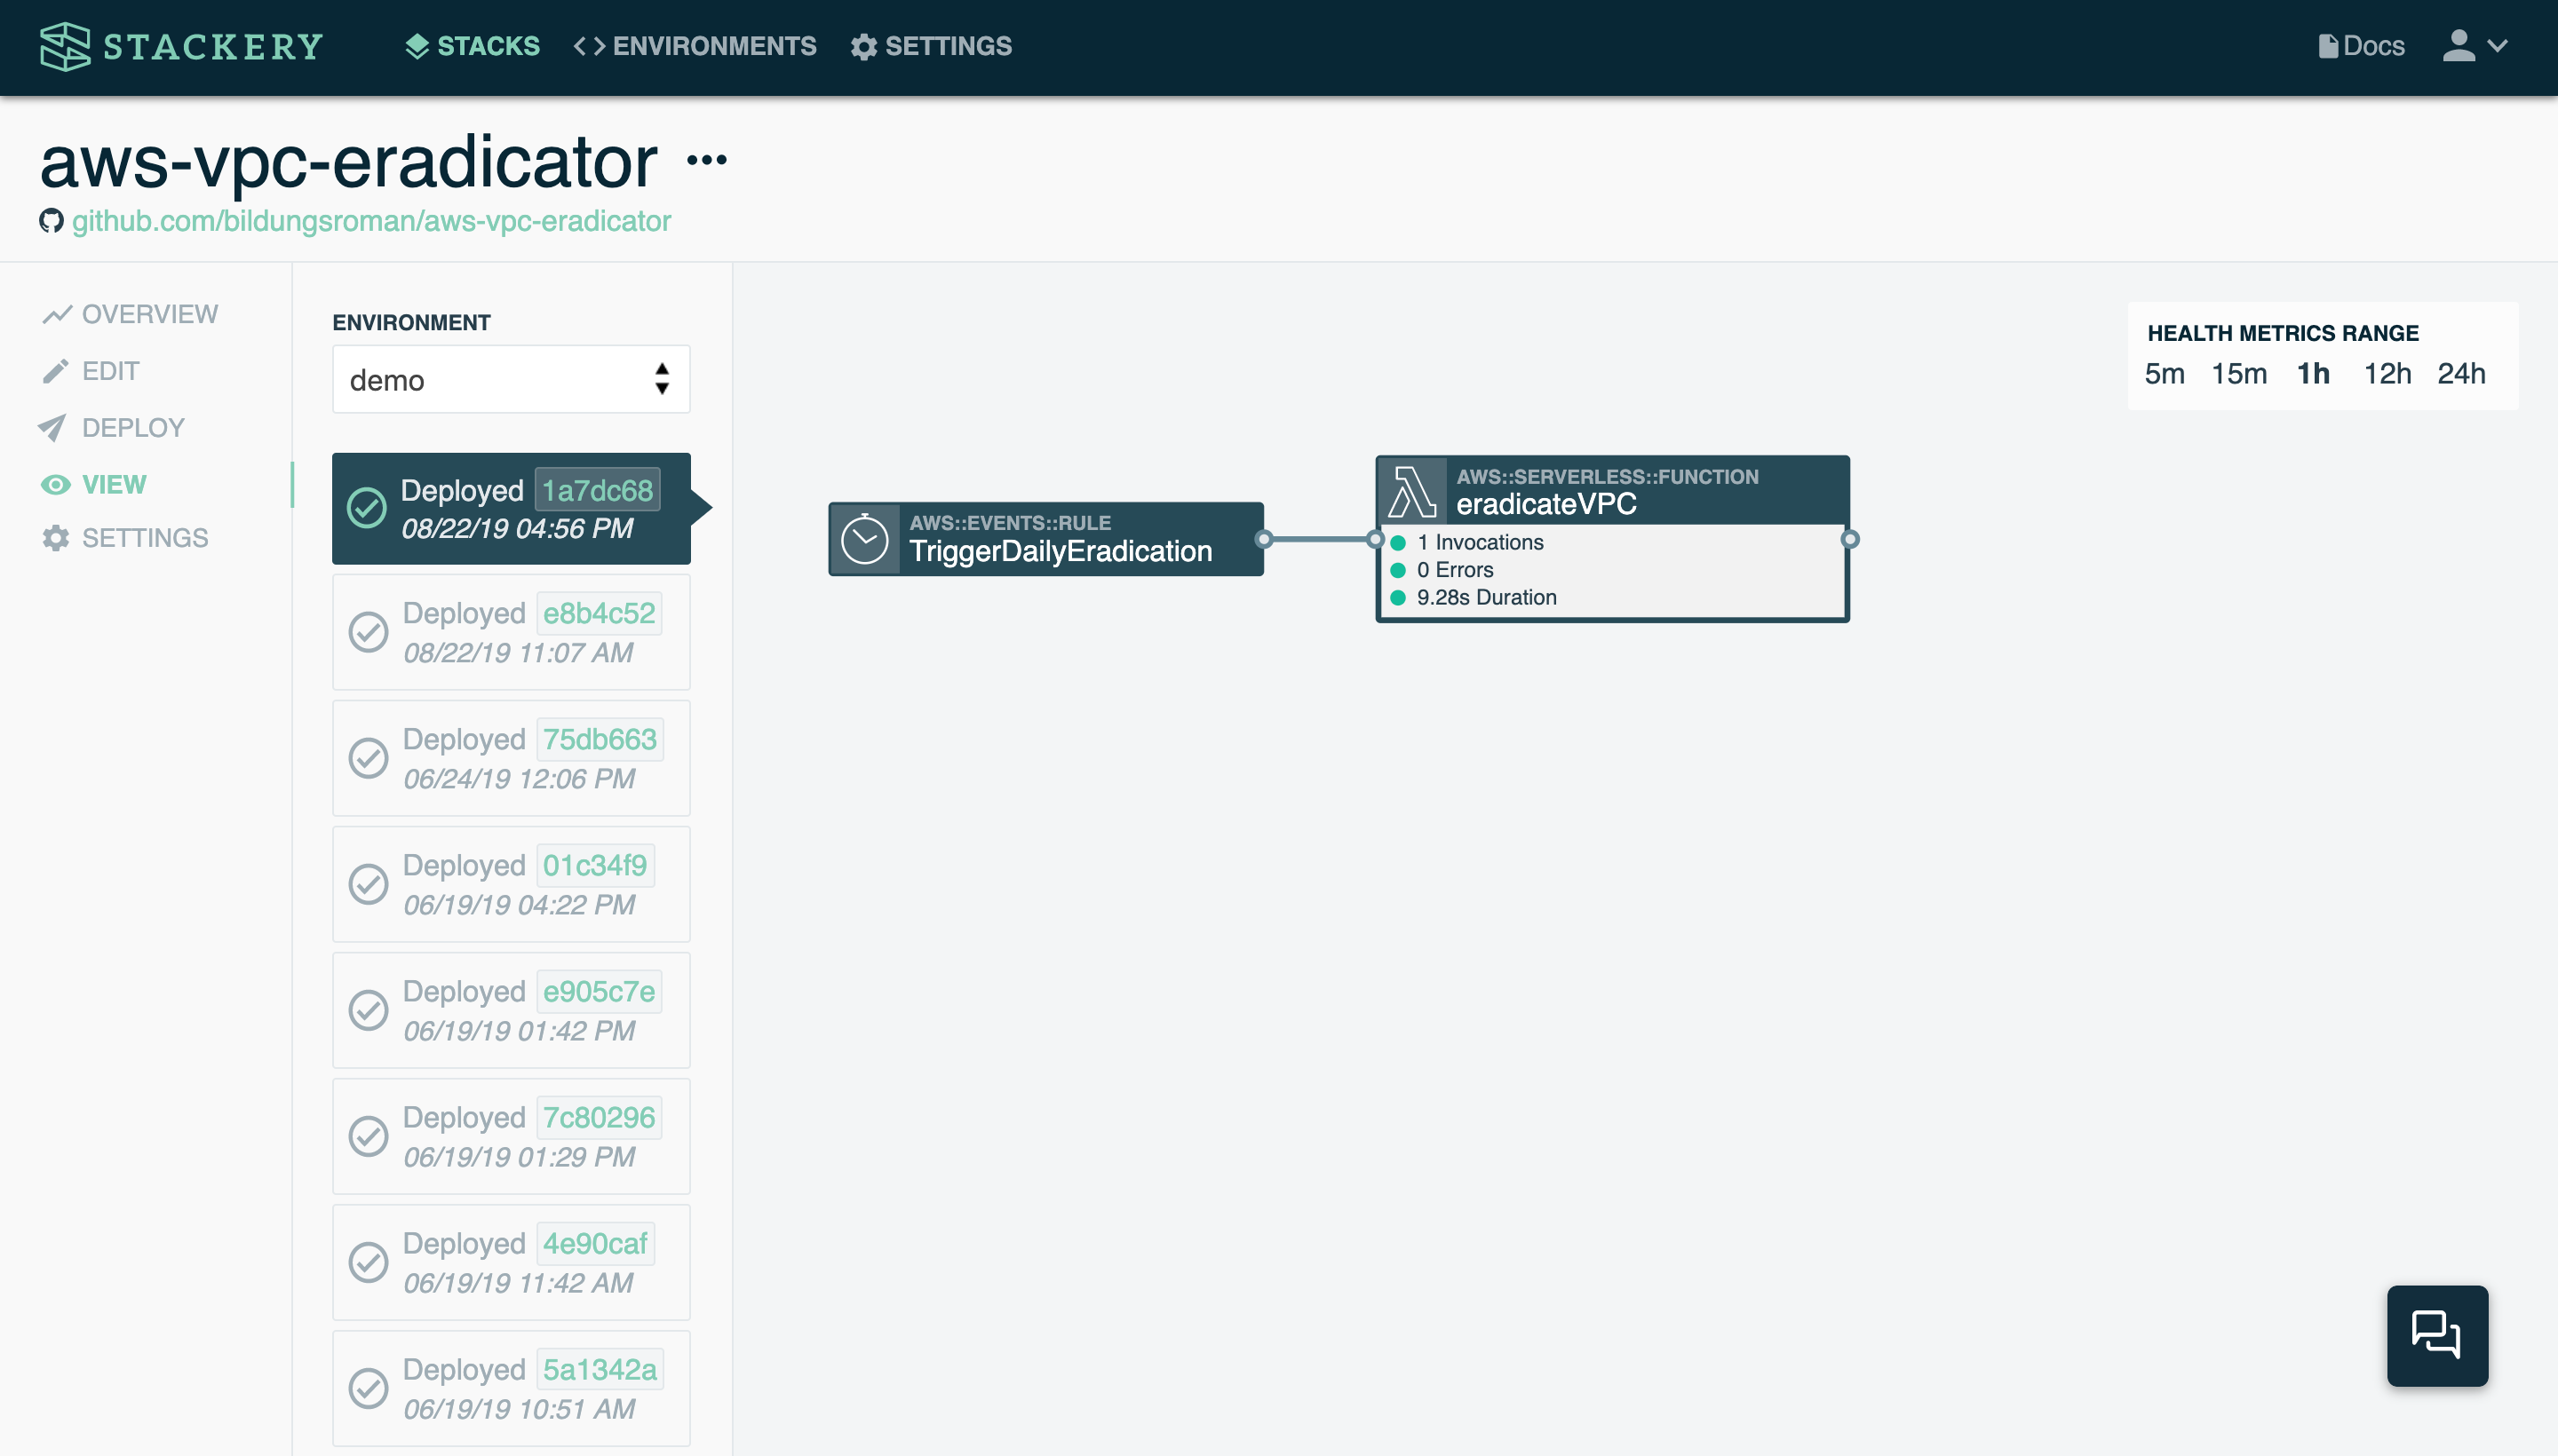Switch health metrics range to 12h
Viewport: 2558px width, 1456px height.
[x=2387, y=374]
